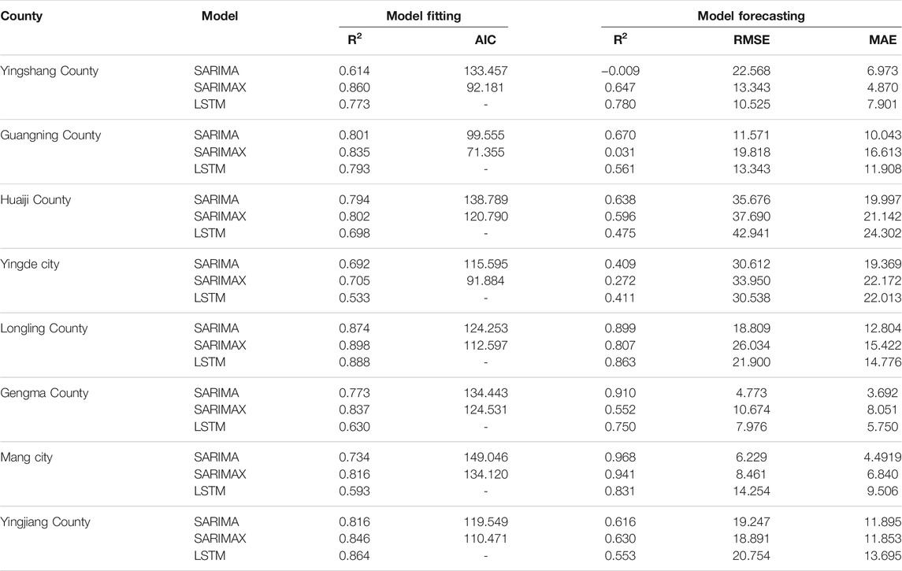
Task: Select the Model forecasting header group
Action: pos(751,16)
